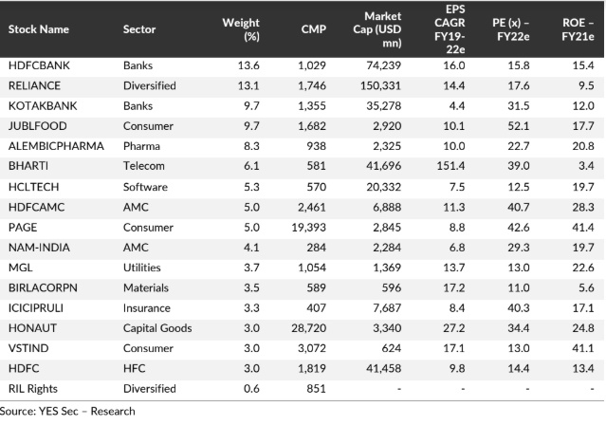Select the HDFCBANK stock name cell
This screenshot has height=425, width=606.
(39, 65)
